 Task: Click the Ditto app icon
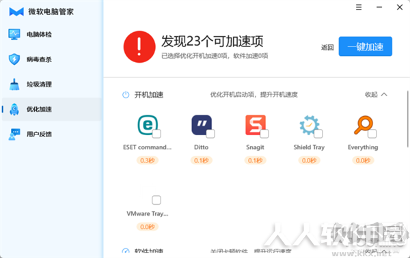(202, 125)
